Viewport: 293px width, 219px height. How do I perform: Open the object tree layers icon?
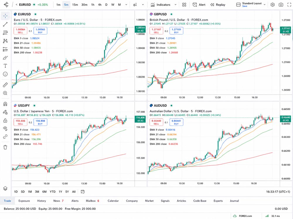[x=5, y=188]
